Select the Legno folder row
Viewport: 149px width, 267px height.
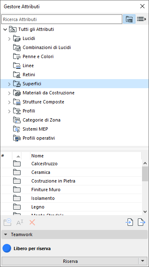coord(71,207)
